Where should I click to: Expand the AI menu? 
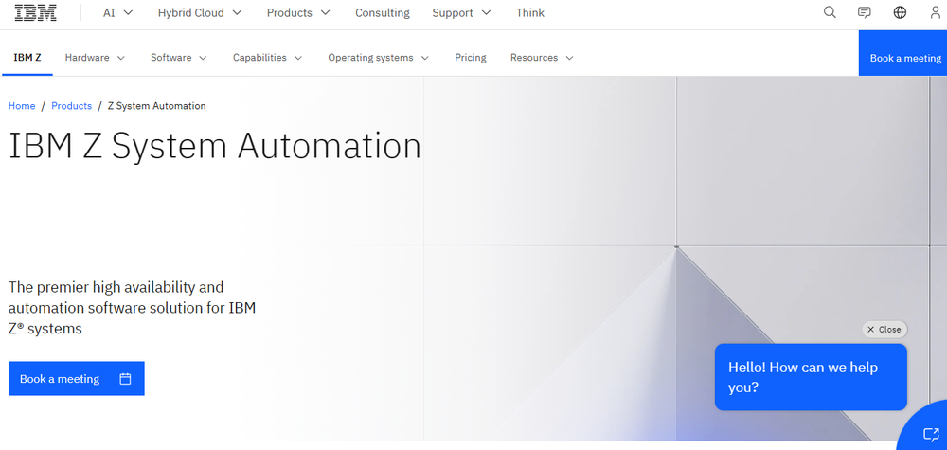pyautogui.click(x=117, y=12)
